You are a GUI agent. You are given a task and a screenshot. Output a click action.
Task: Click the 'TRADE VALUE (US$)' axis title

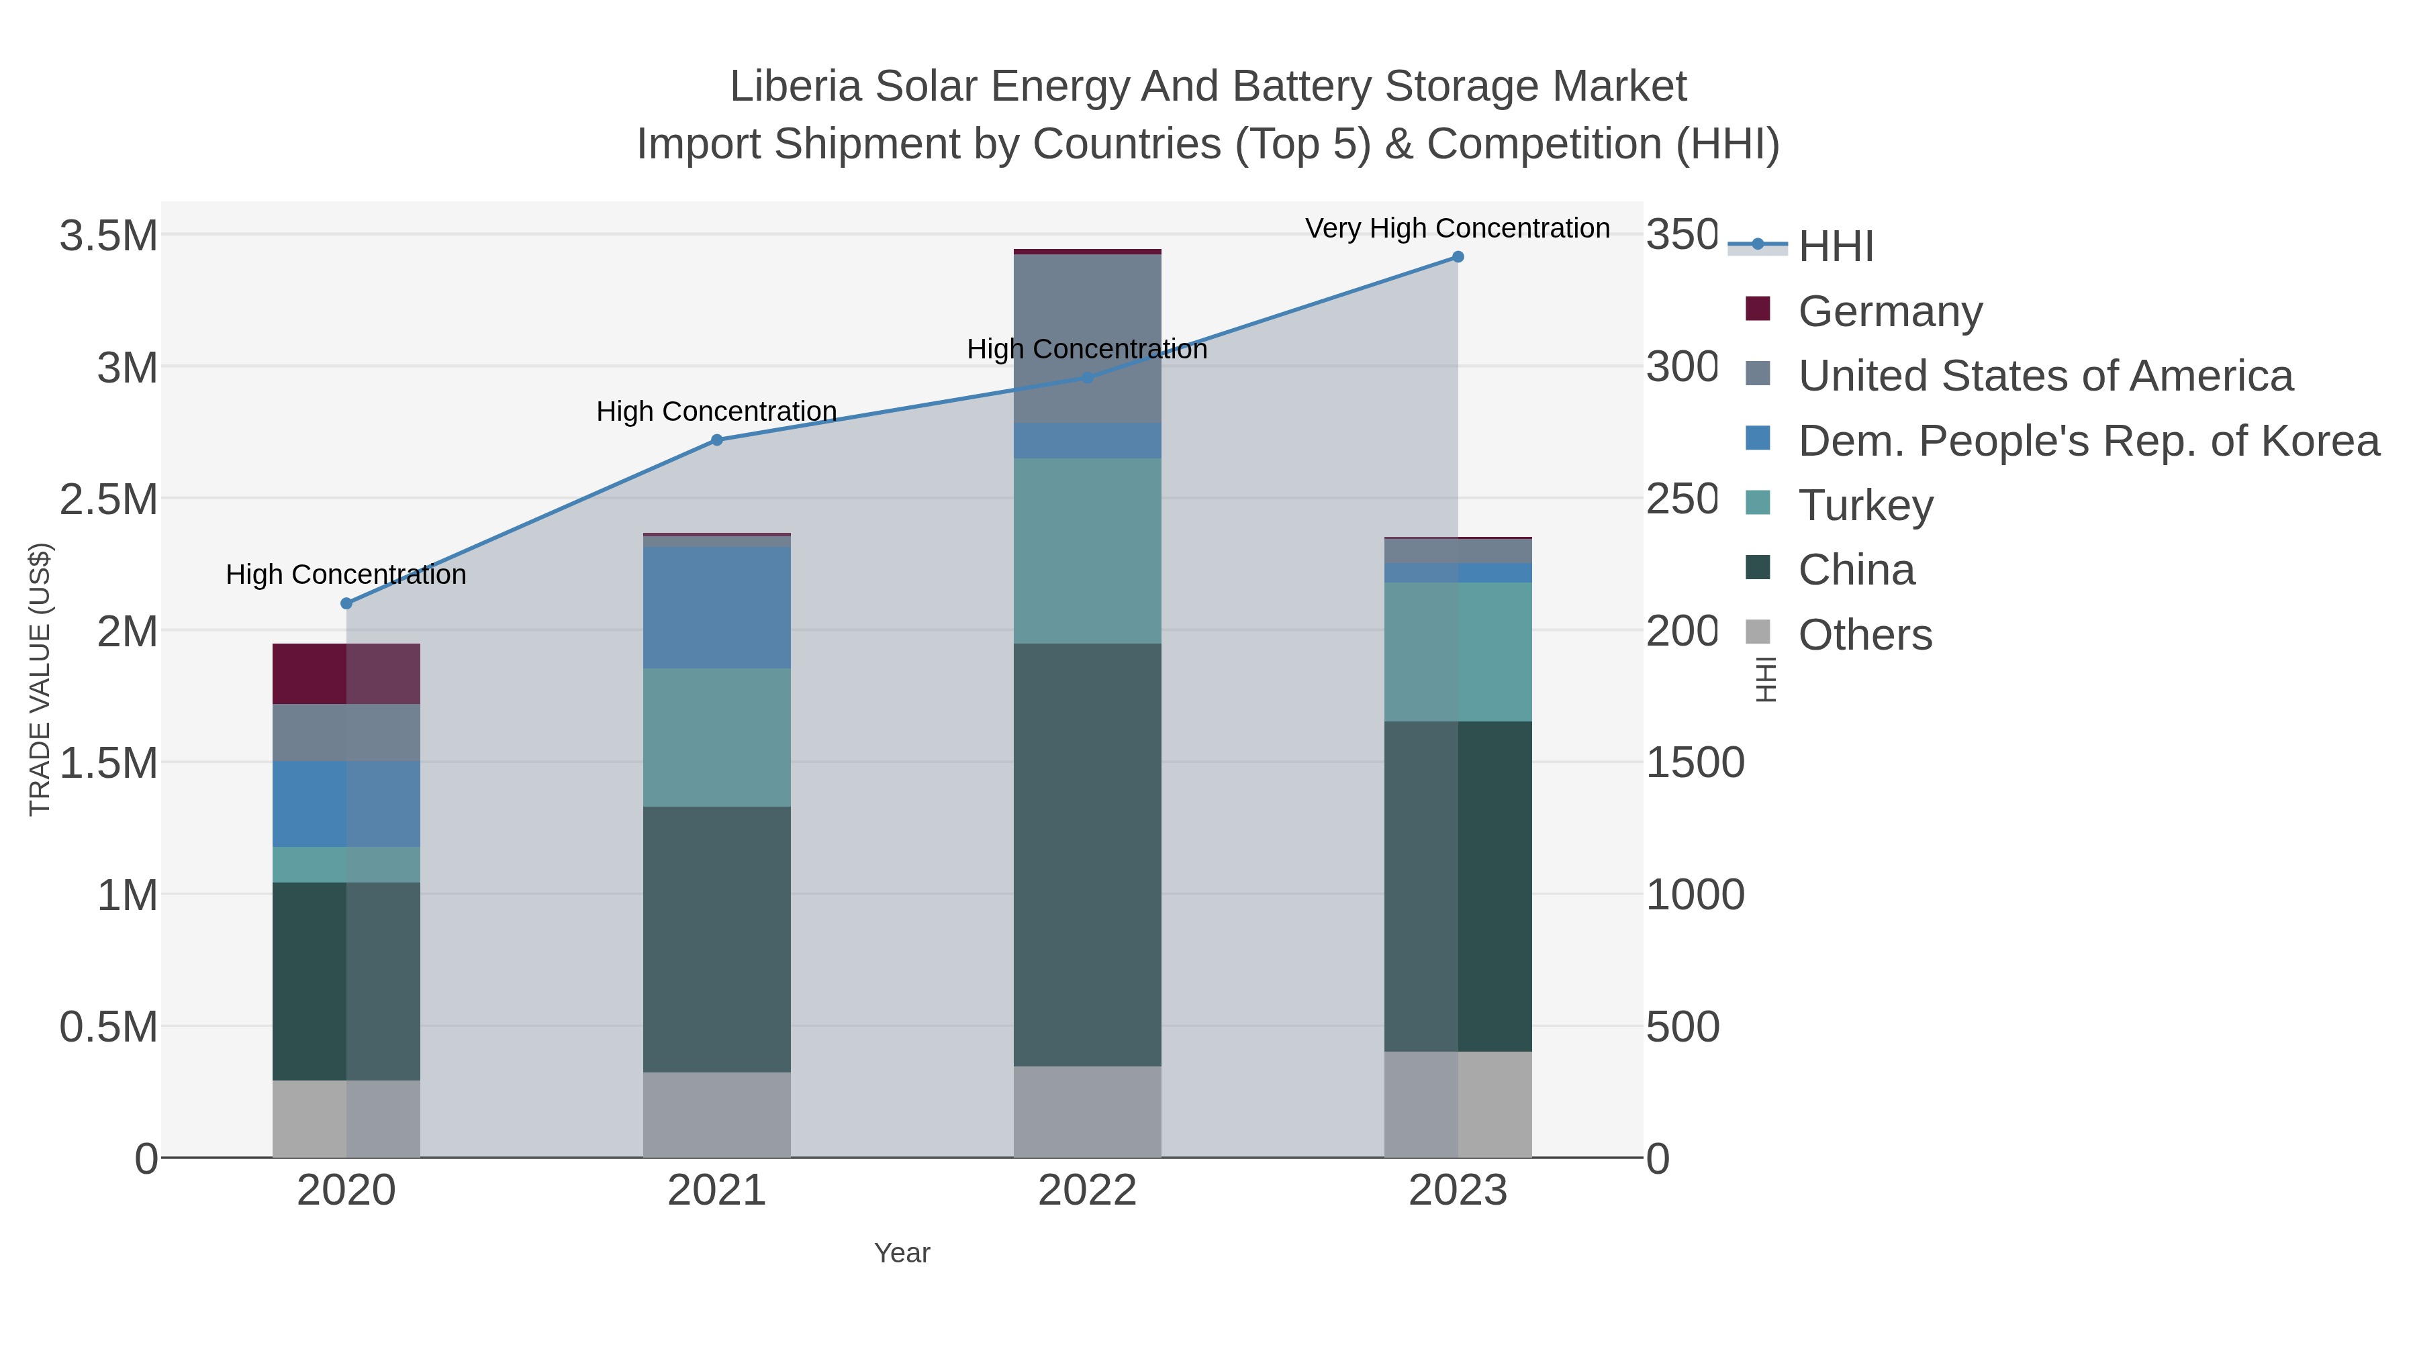pyautogui.click(x=40, y=680)
